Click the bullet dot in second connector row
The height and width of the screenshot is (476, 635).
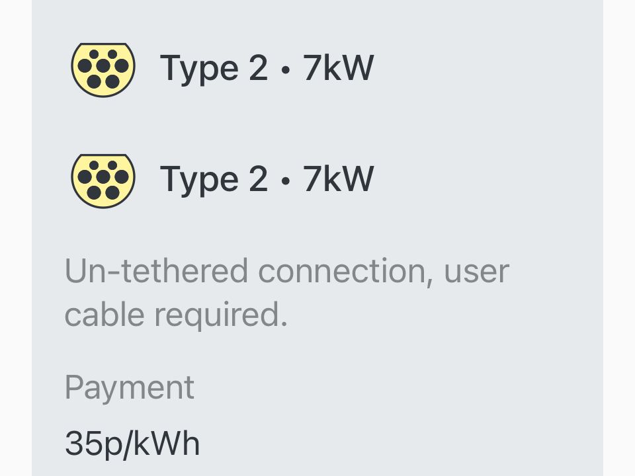(x=285, y=180)
